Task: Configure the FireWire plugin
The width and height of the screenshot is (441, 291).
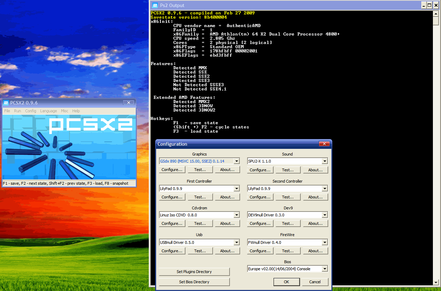Action: click(x=260, y=251)
